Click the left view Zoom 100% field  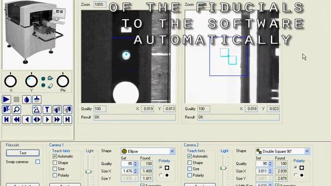pos(100,5)
